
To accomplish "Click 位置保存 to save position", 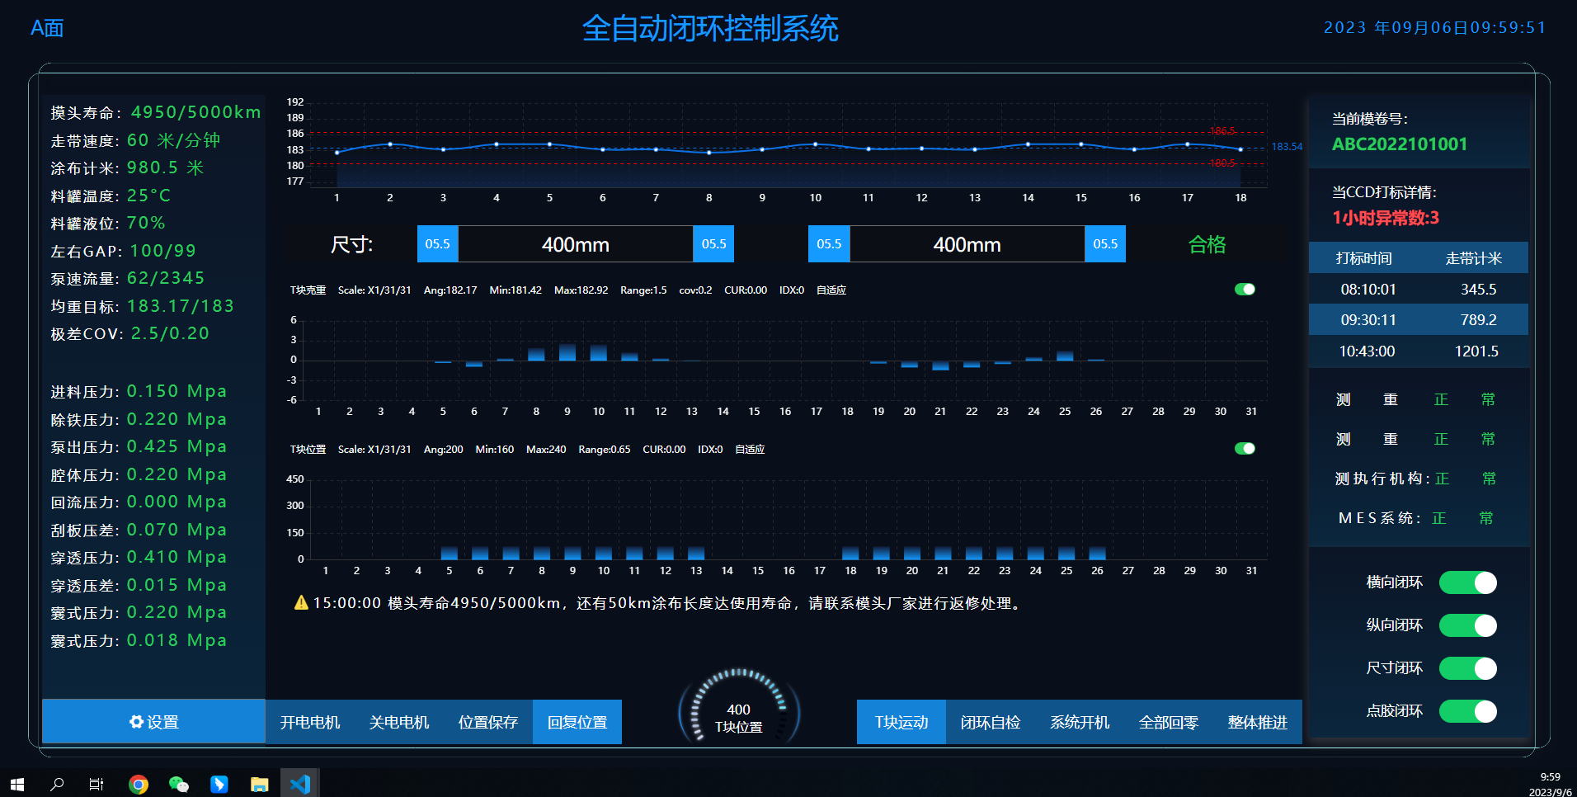I will pos(488,721).
